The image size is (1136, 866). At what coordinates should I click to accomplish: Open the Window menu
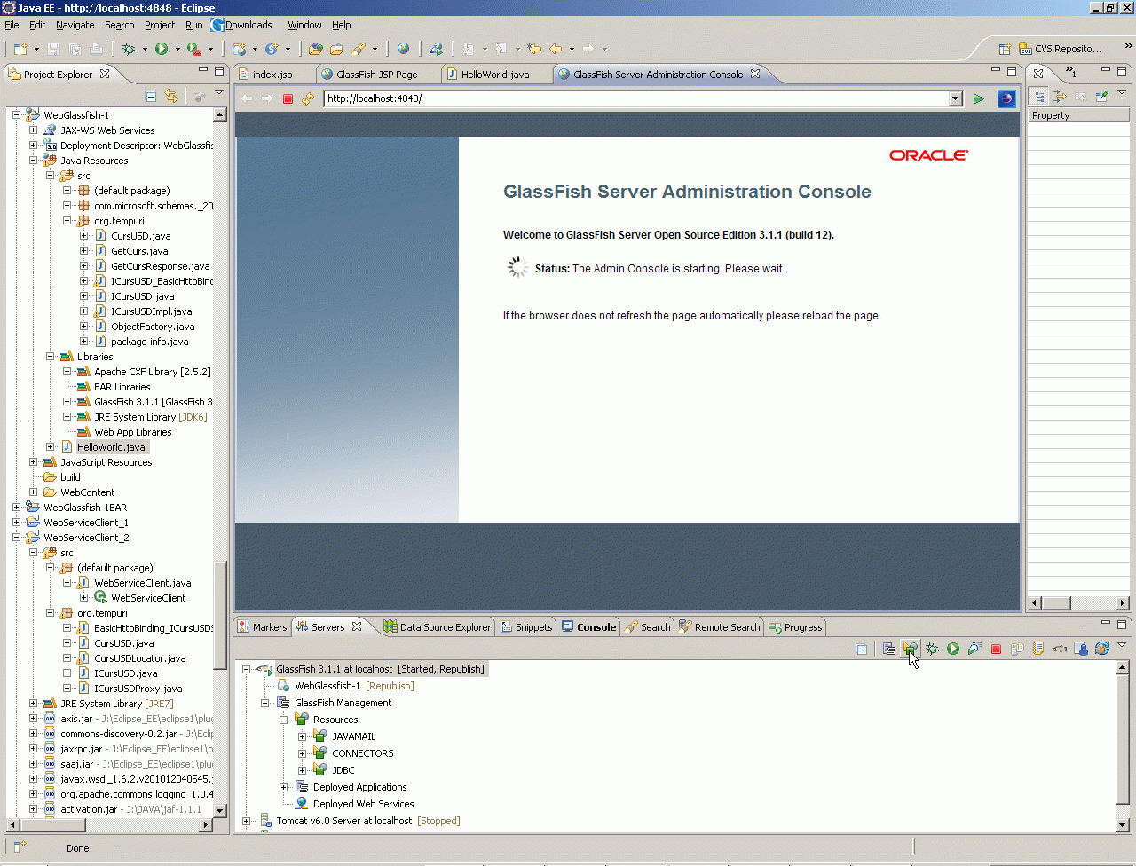pyautogui.click(x=304, y=25)
